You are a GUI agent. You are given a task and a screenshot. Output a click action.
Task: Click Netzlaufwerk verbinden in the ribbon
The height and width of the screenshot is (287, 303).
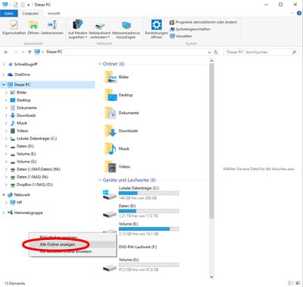coord(100,30)
